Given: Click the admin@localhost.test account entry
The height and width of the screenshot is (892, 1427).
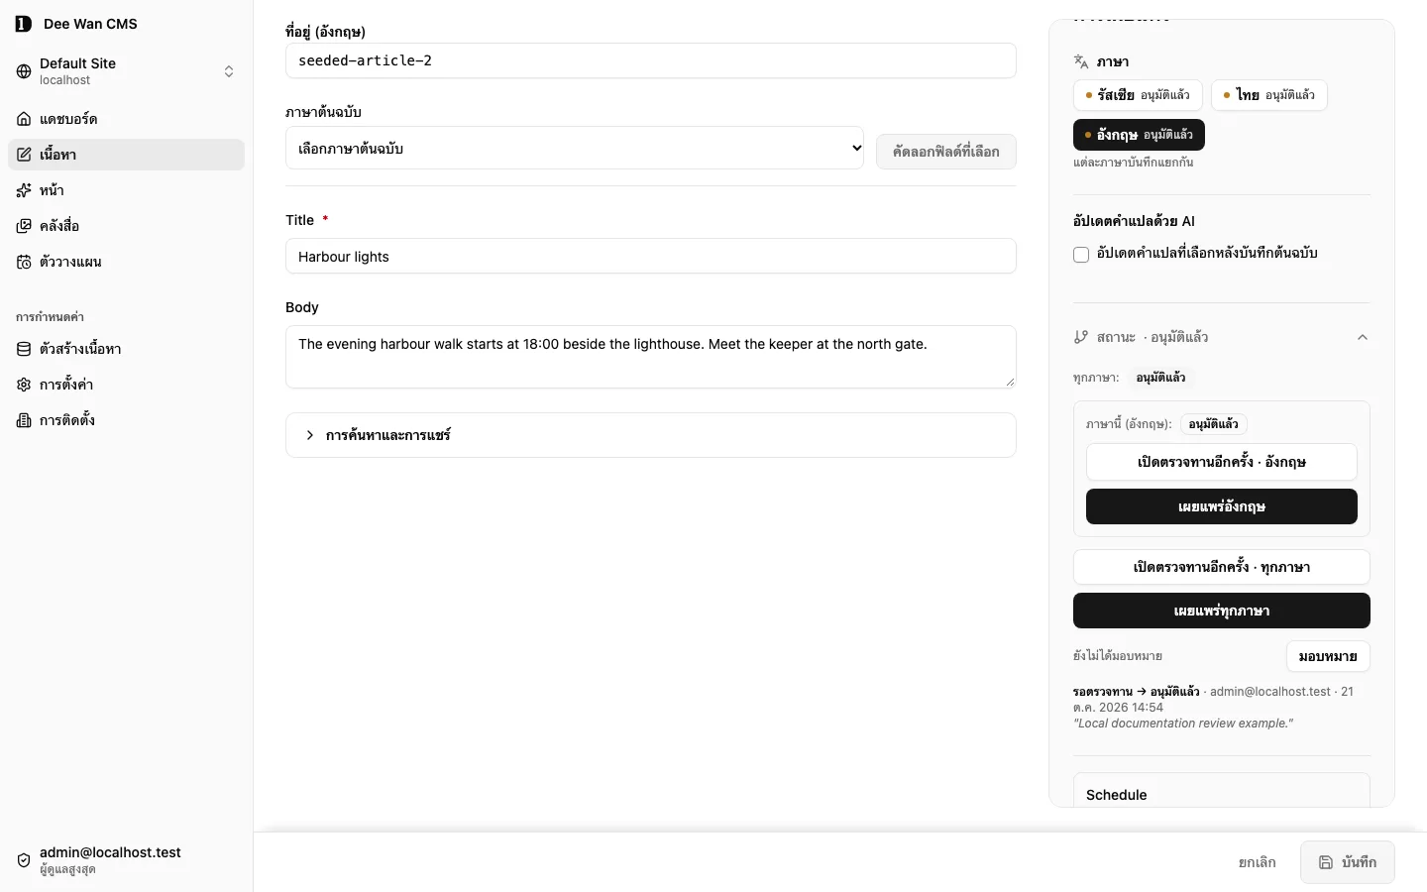Looking at the screenshot, I should (x=126, y=860).
